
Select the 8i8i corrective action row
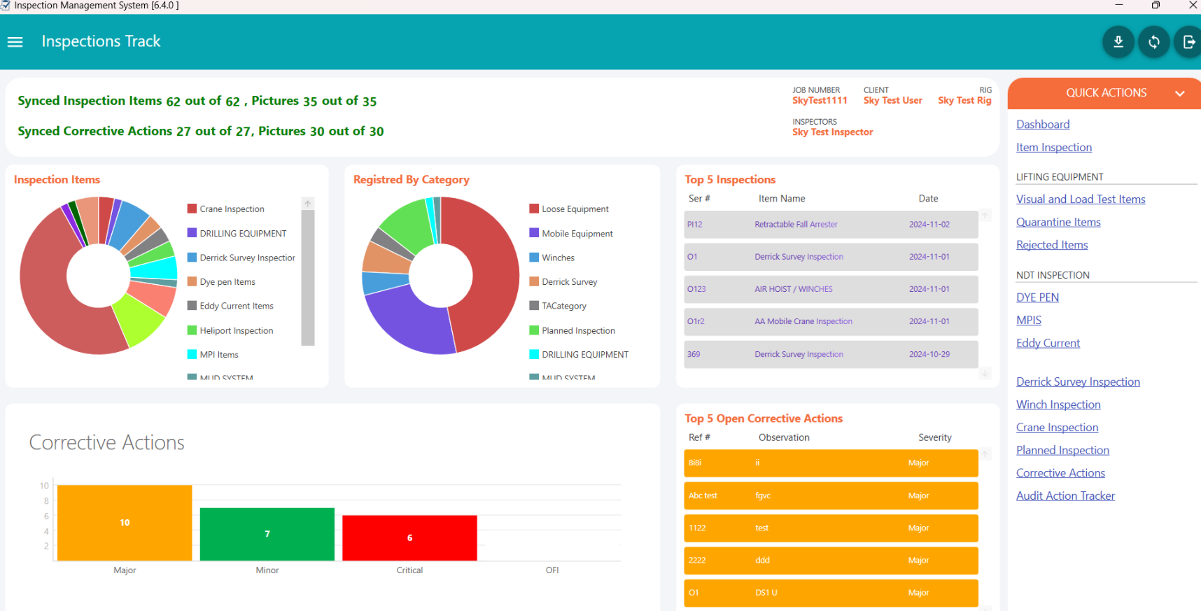[x=831, y=463]
